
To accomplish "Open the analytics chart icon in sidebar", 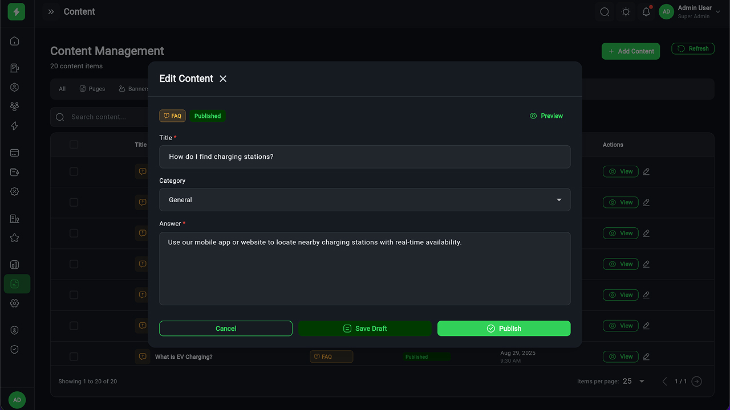I will point(15,265).
